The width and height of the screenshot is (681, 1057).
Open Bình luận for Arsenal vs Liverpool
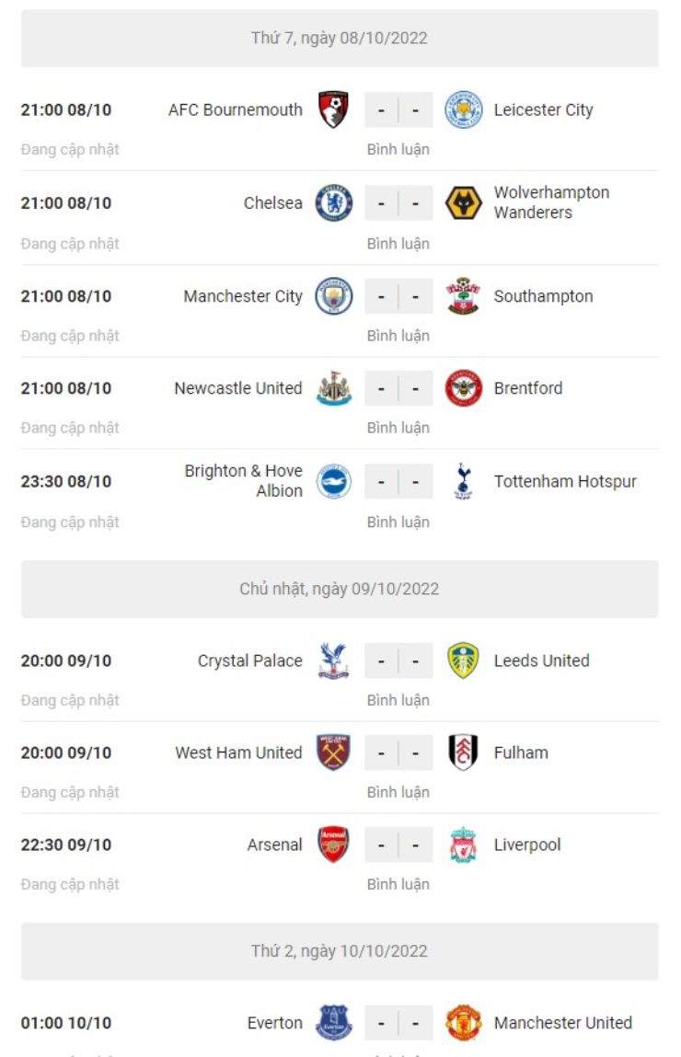(398, 884)
